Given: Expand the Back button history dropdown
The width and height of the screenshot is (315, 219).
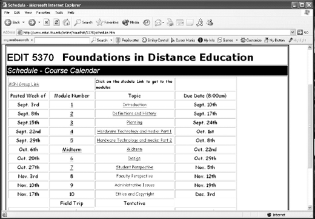Looking at the screenshot, I should coord(24,22).
